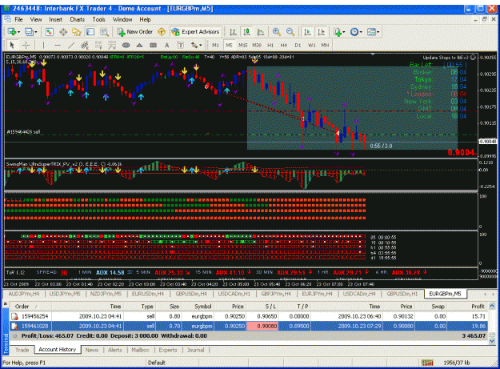Set timeframe to M15
The image size is (500, 369).
coord(242,45)
